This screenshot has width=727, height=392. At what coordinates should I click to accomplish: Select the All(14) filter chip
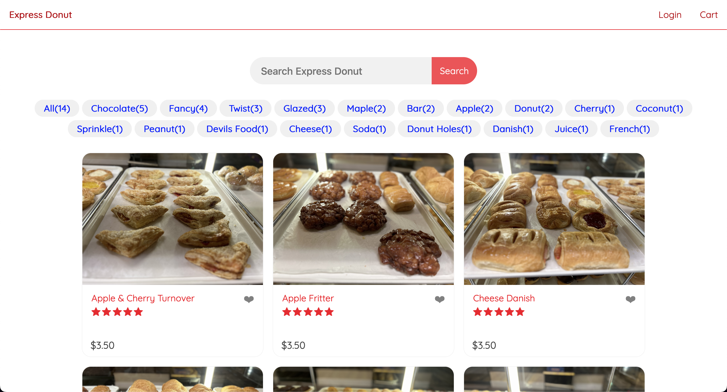[57, 108]
